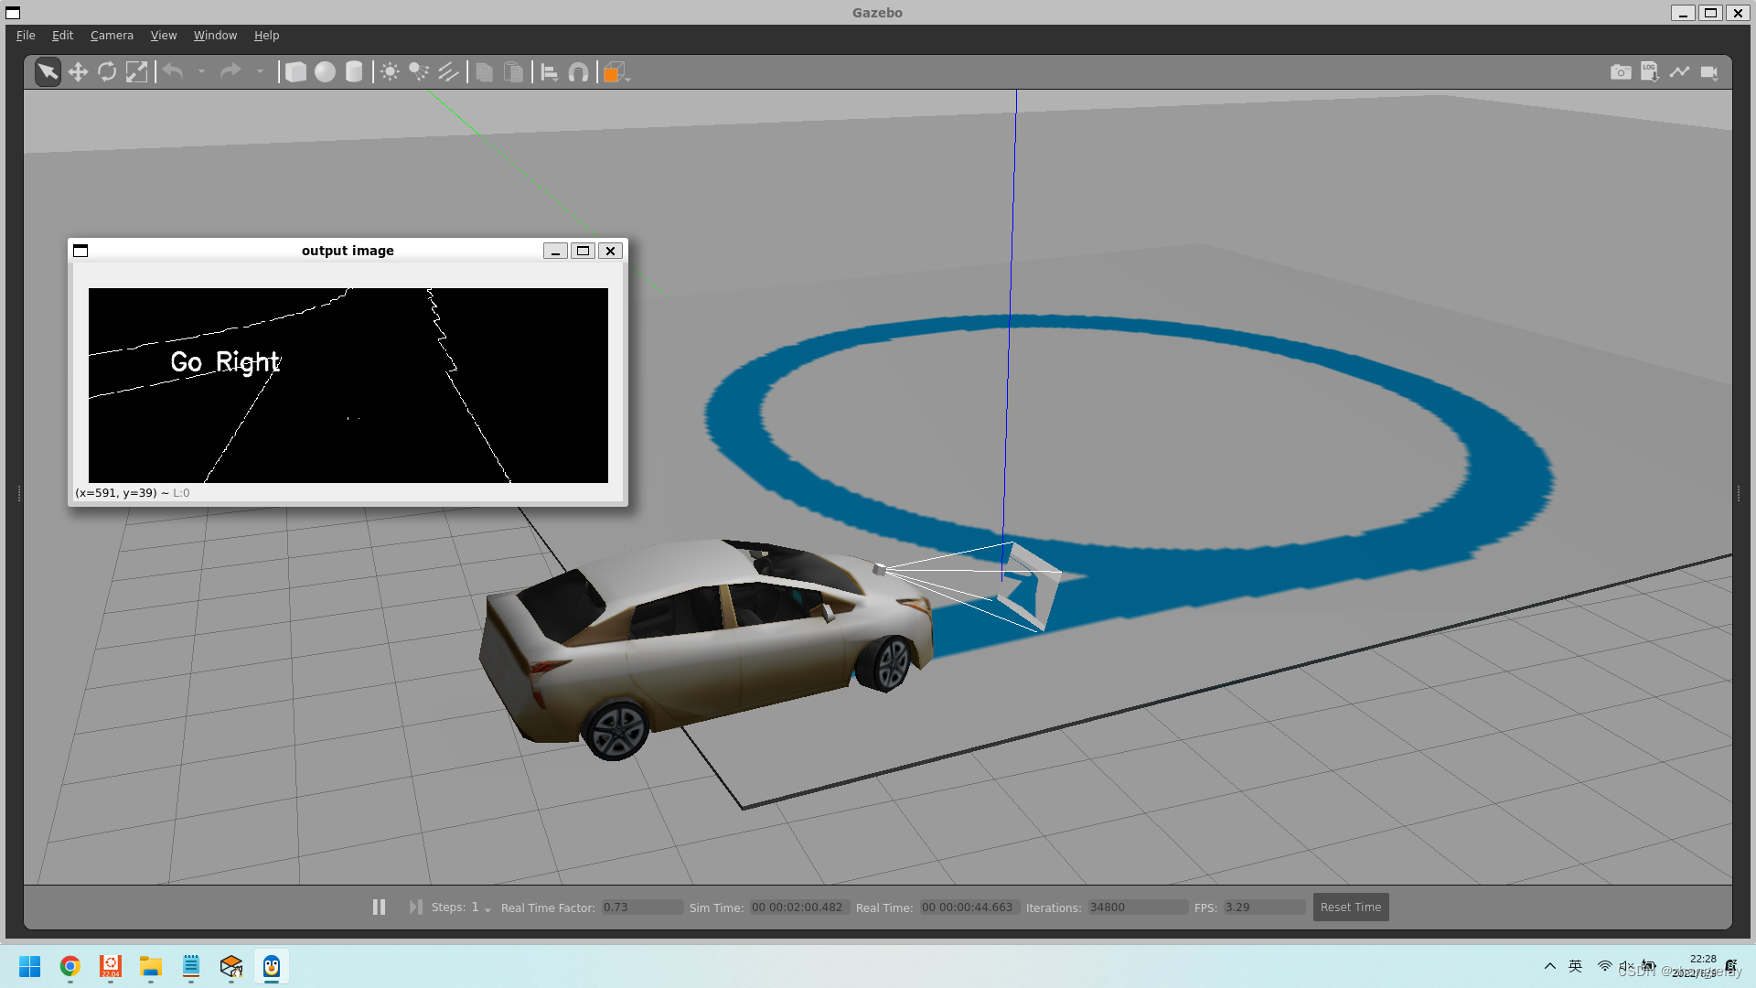
Task: Open the log recording tool
Action: pyautogui.click(x=1650, y=72)
